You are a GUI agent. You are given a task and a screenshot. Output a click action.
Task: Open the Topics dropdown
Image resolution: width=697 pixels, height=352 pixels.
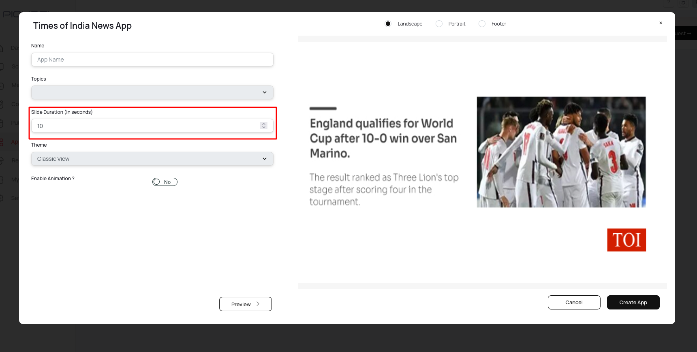(x=152, y=92)
